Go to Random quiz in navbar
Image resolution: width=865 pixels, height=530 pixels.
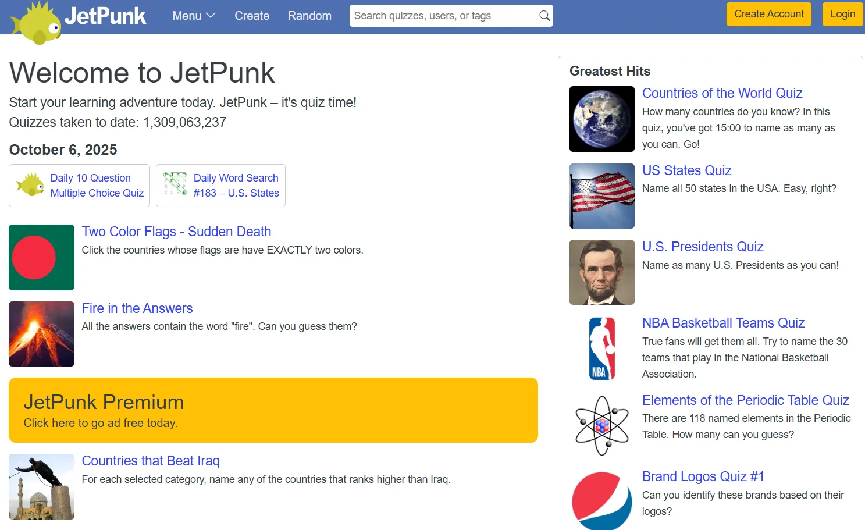pyautogui.click(x=309, y=16)
